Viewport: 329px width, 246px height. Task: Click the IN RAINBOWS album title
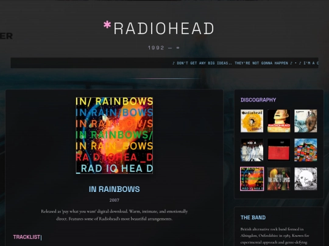point(115,189)
